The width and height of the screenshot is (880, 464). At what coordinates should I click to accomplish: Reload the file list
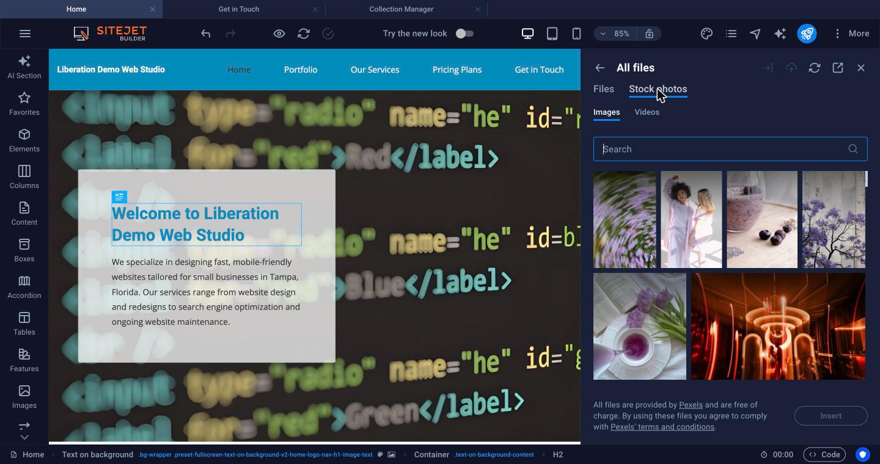pyautogui.click(x=815, y=68)
